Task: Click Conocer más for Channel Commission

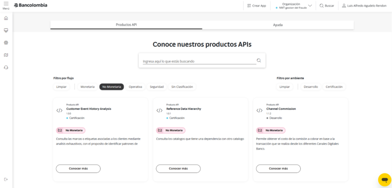Action: [x=278, y=169]
